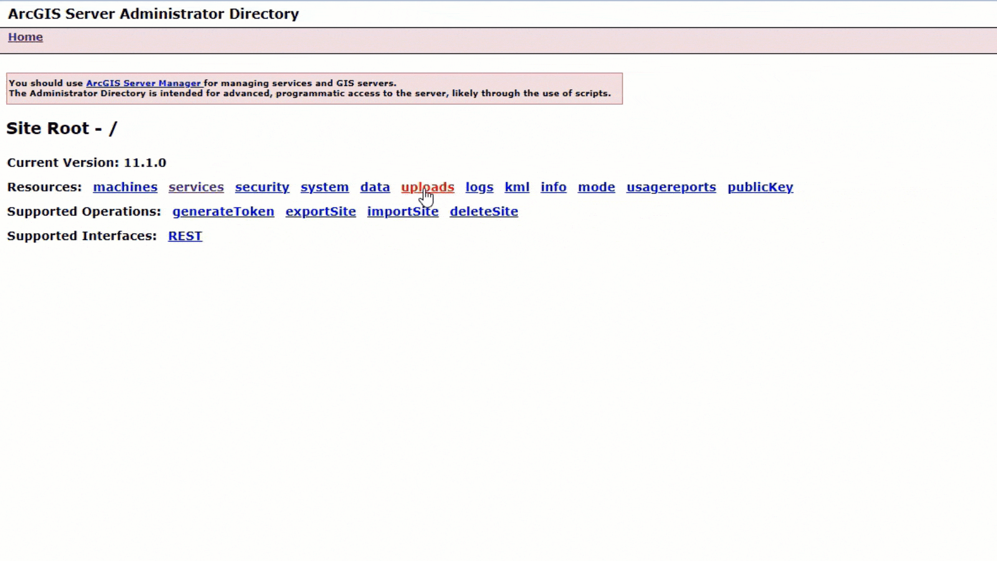This screenshot has height=561, width=997.
Task: Open the security resource link
Action: pyautogui.click(x=262, y=187)
